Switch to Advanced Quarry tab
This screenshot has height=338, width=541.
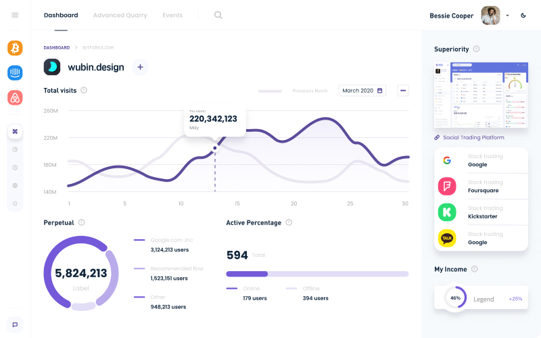pos(120,15)
